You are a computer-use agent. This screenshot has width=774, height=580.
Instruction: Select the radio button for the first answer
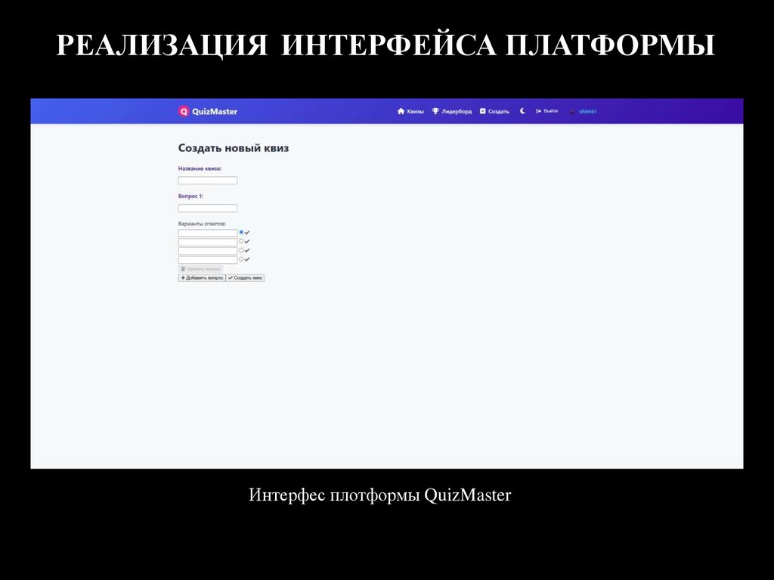click(x=241, y=232)
